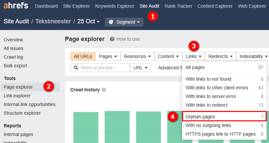Click the Segment pie chart icon
Viewport: 269px width, 143px height.
point(111,22)
